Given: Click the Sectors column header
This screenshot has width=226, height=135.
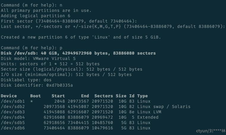Looking at the screenshot, I should pyautogui.click(x=104, y=96).
